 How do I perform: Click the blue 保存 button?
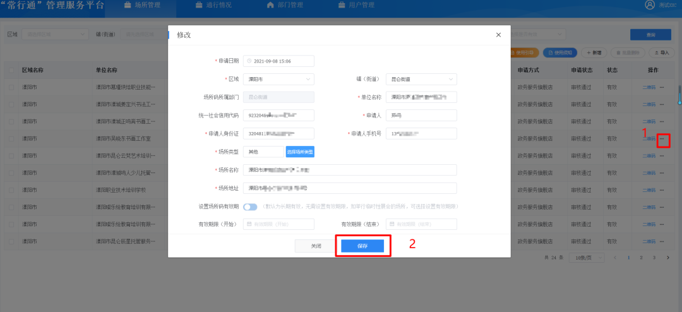point(362,246)
